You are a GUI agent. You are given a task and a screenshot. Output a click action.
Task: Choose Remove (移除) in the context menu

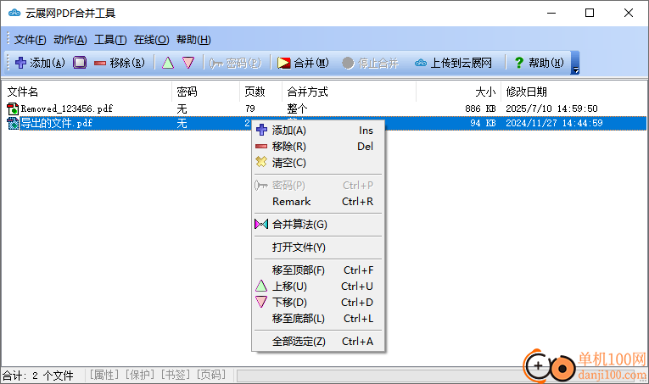[x=318, y=147]
